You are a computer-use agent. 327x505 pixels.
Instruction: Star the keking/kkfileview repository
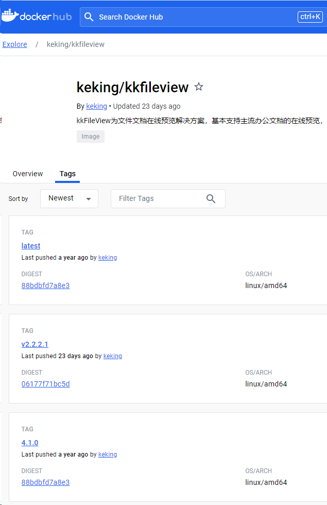coord(199,87)
